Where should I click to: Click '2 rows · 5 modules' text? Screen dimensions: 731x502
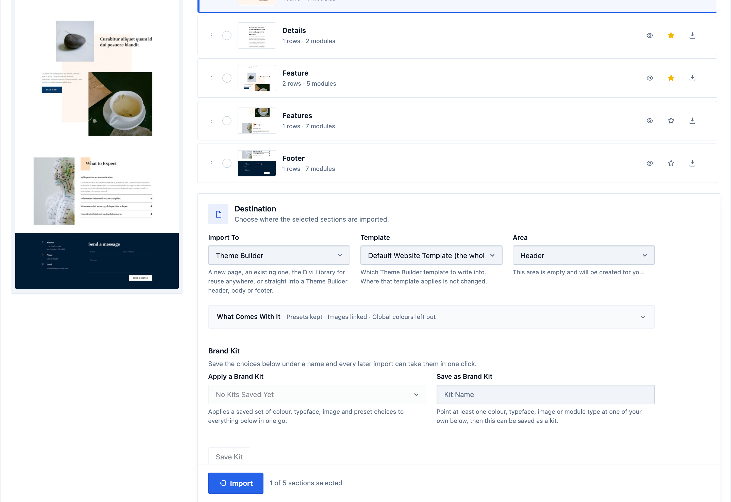[309, 84]
